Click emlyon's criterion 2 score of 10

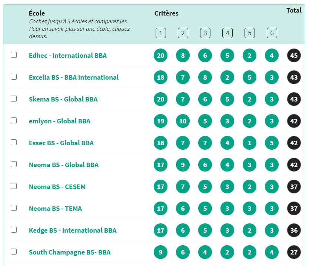183,121
